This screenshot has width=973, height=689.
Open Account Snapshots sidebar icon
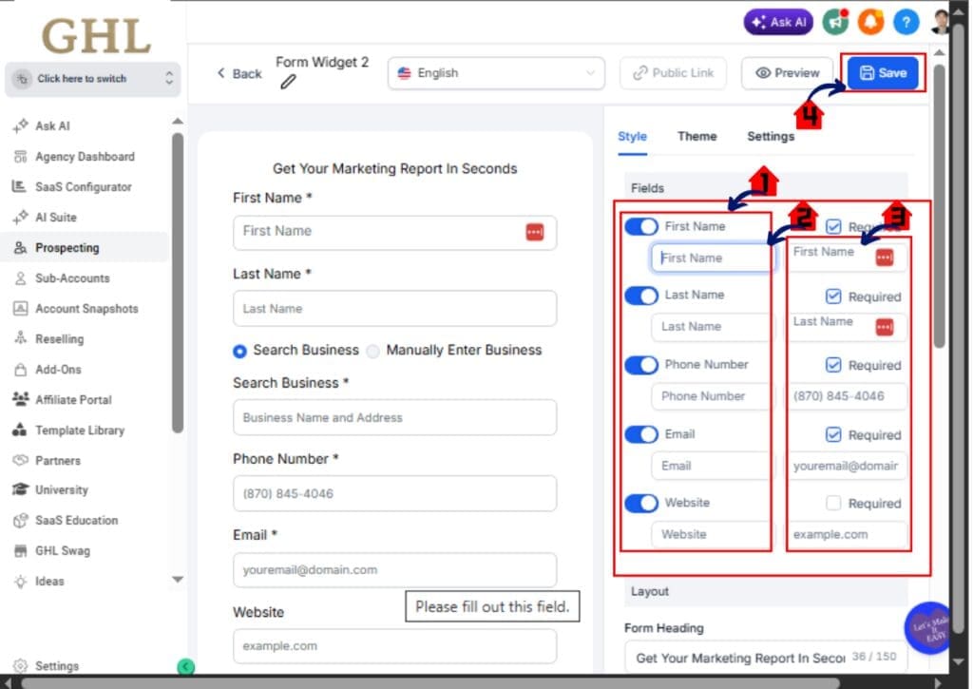[x=21, y=309]
